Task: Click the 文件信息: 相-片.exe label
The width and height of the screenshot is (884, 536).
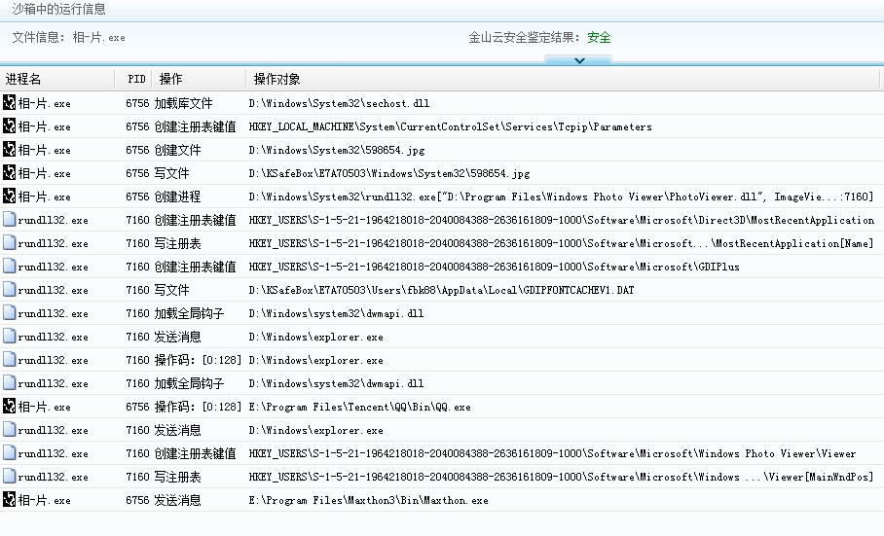Action: click(x=69, y=38)
